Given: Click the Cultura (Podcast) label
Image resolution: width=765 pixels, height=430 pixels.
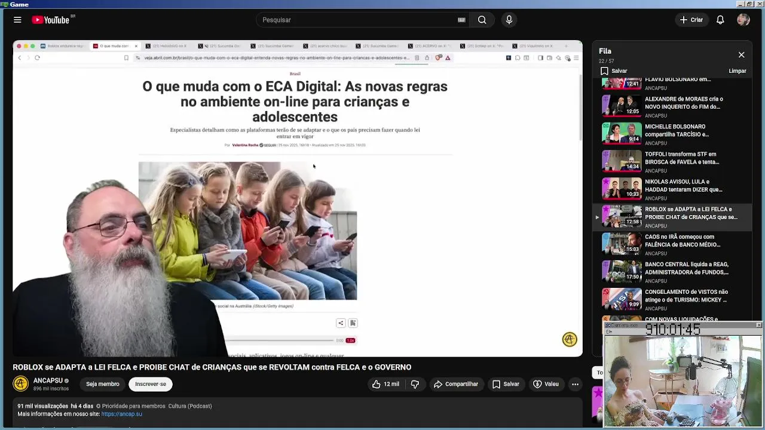Looking at the screenshot, I should click(190, 406).
